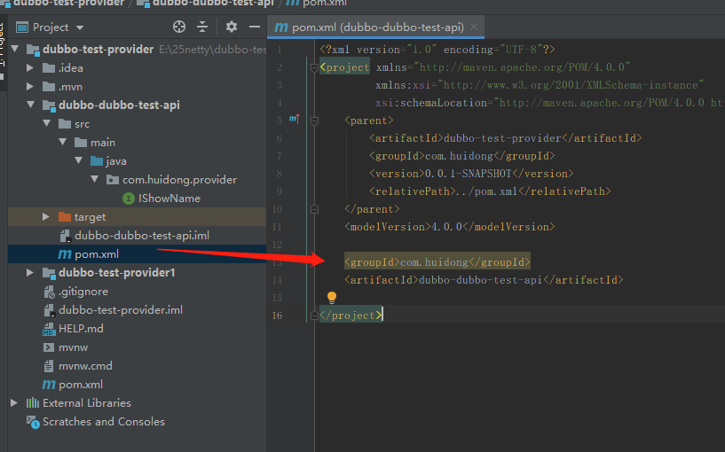The image size is (725, 452).
Task: Fold the project tag at line 2
Action: [x=314, y=68]
